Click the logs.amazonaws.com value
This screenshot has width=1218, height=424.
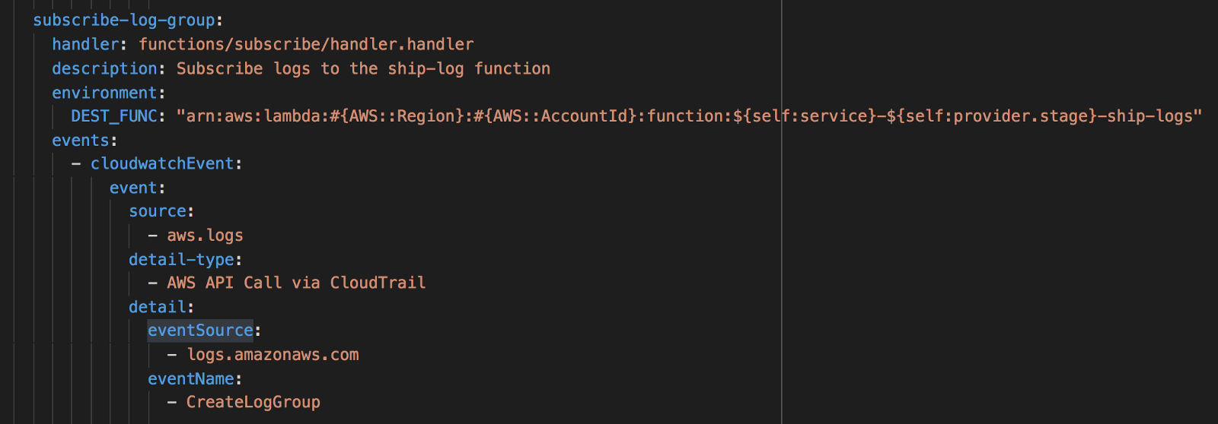click(x=273, y=355)
